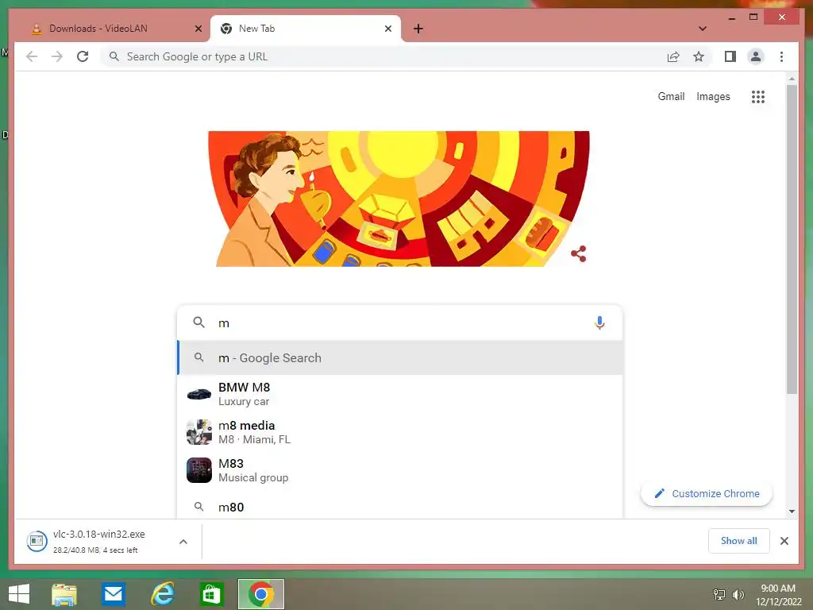
Task: Bookmark this tab with the star icon
Action: coord(699,56)
